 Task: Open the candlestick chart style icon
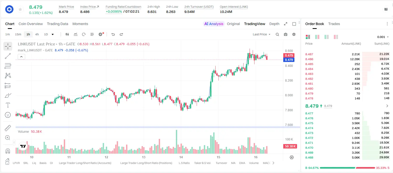[67, 34]
